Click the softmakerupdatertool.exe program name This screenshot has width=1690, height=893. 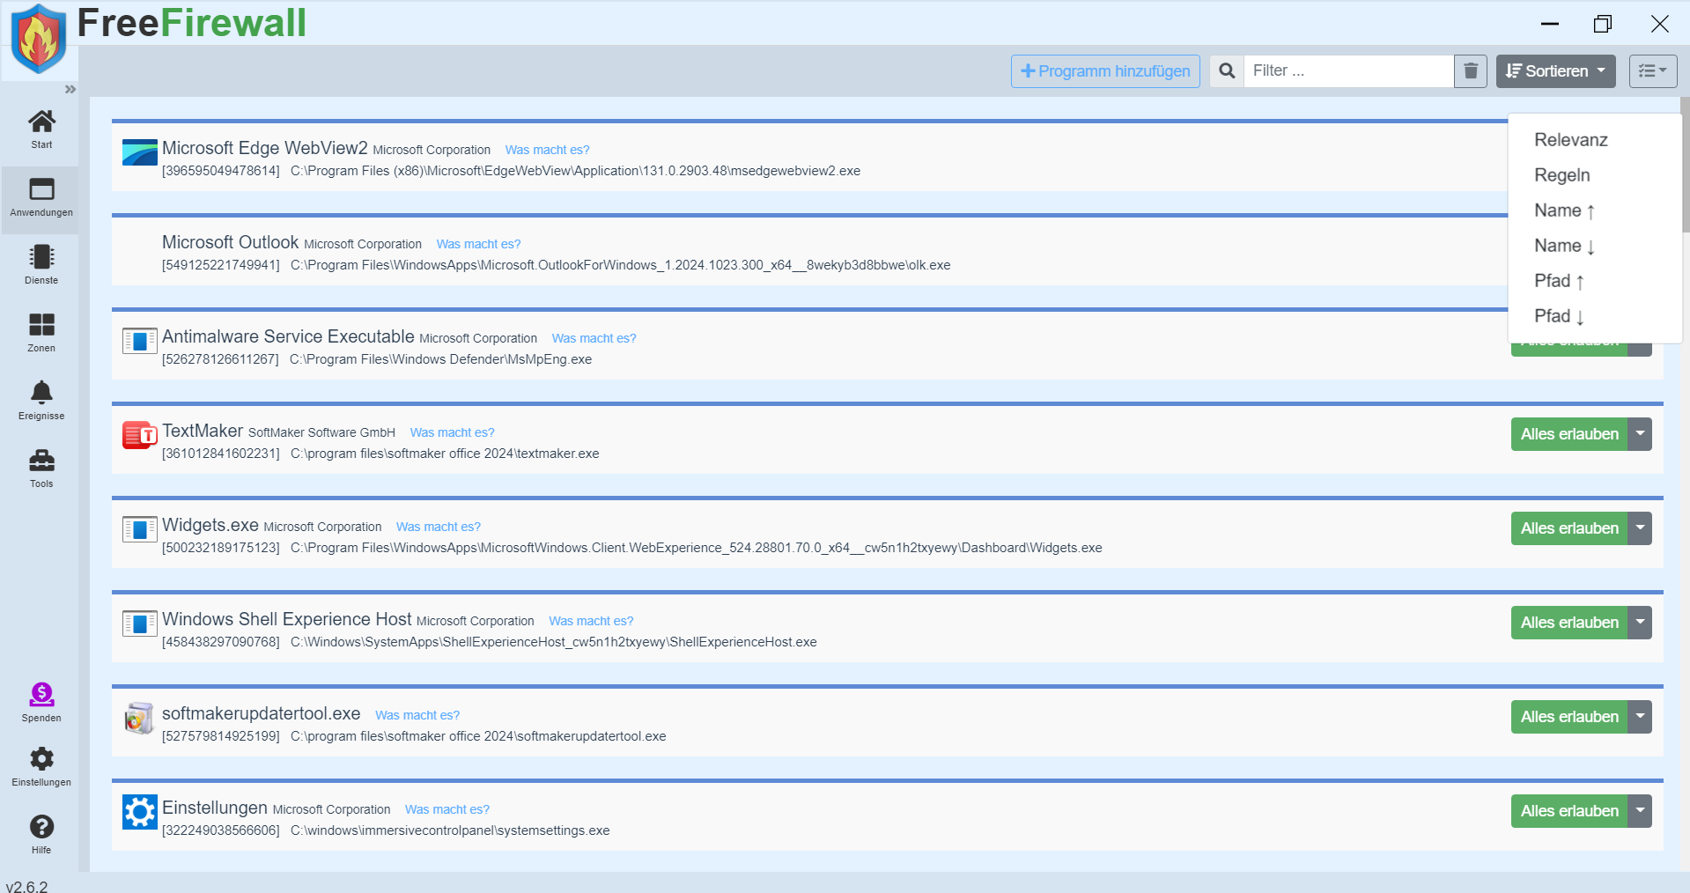click(x=262, y=713)
